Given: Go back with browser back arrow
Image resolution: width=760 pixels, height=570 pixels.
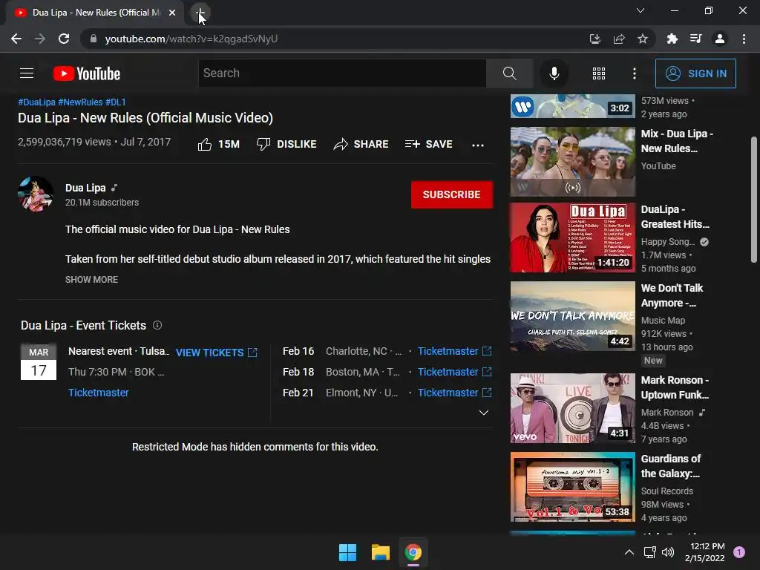Looking at the screenshot, I should pos(16,39).
